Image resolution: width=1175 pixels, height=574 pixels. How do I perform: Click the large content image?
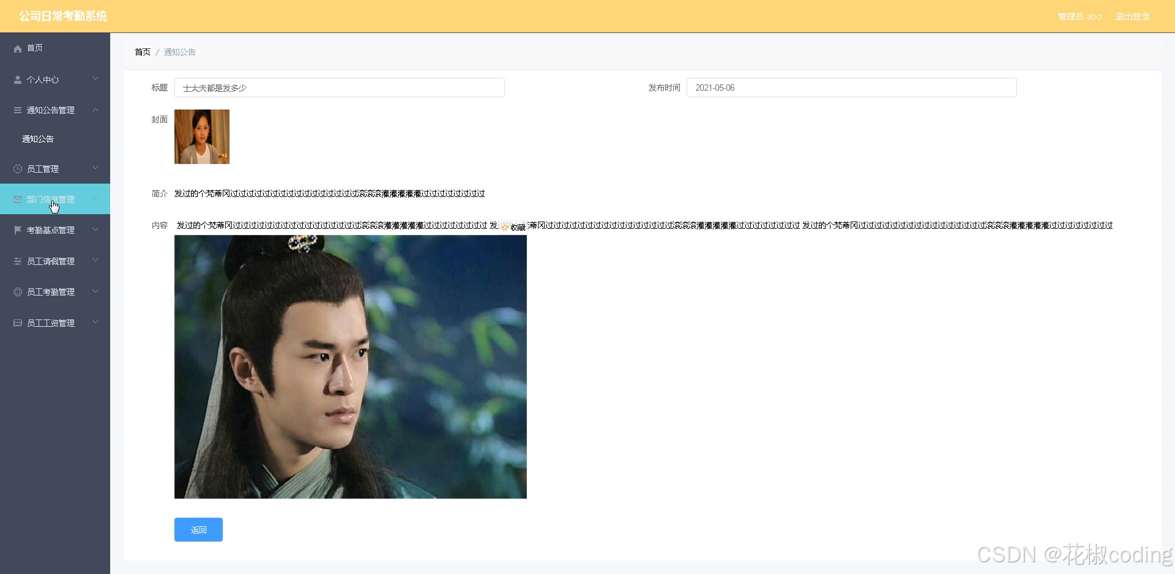click(351, 367)
